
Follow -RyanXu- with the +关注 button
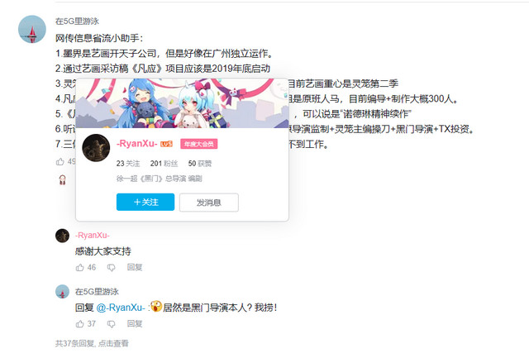(145, 202)
